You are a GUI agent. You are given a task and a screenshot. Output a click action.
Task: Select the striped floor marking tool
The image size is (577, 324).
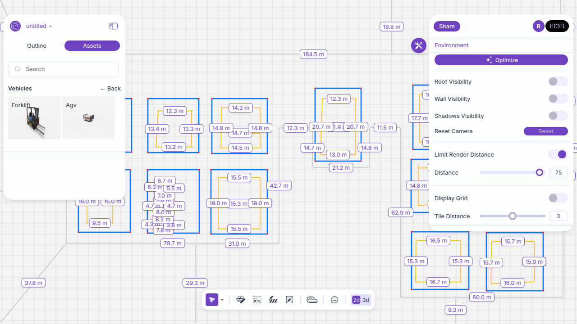(x=273, y=300)
